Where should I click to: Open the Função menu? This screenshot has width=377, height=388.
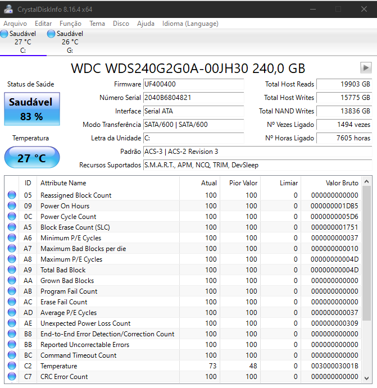70,24
